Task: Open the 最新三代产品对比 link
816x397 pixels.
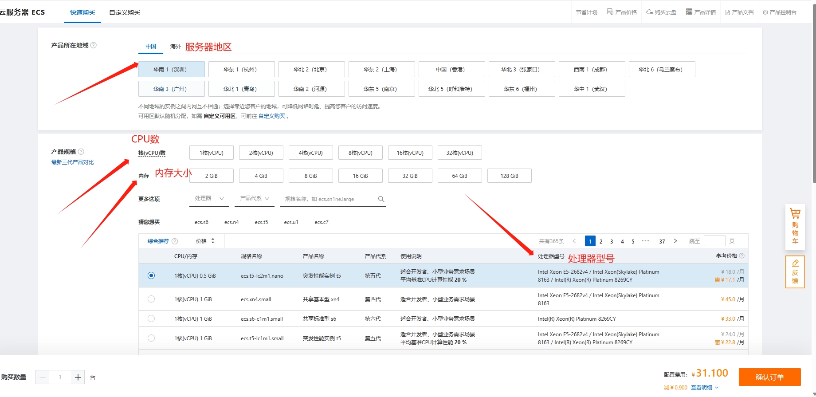Action: (x=72, y=162)
